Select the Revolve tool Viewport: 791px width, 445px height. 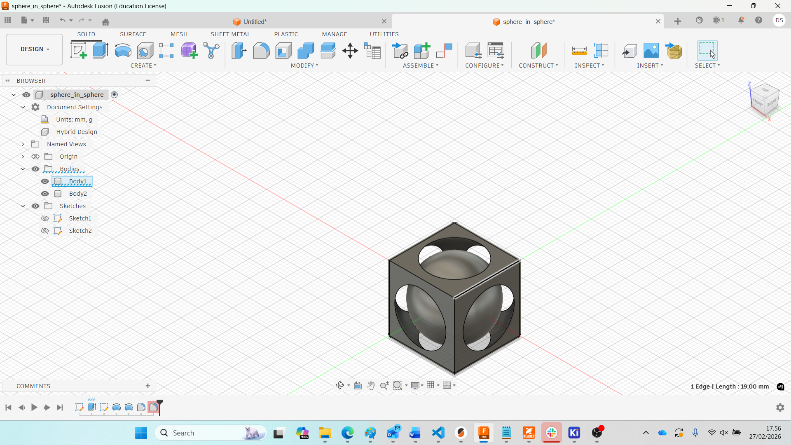(123, 51)
